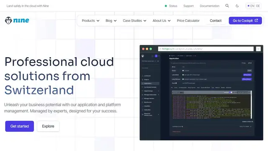Click the cockpit URL address bar
Image resolution: width=268 pixels, height=151 pixels.
(x=206, y=49)
